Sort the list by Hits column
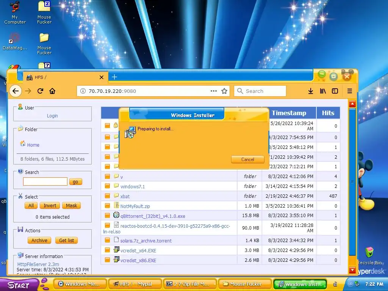 point(328,113)
